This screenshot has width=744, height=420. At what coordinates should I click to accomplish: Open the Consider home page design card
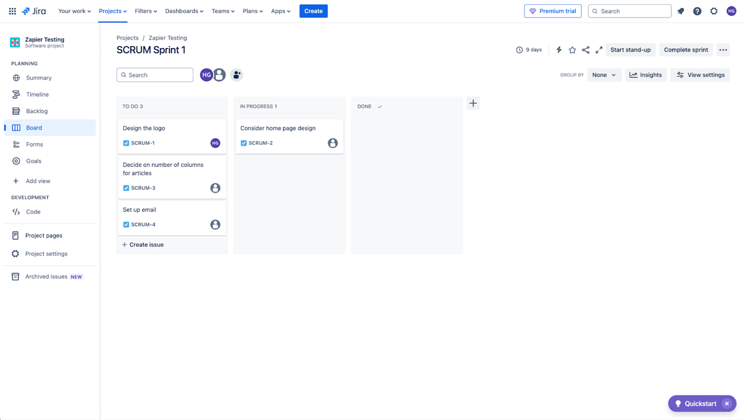point(289,136)
